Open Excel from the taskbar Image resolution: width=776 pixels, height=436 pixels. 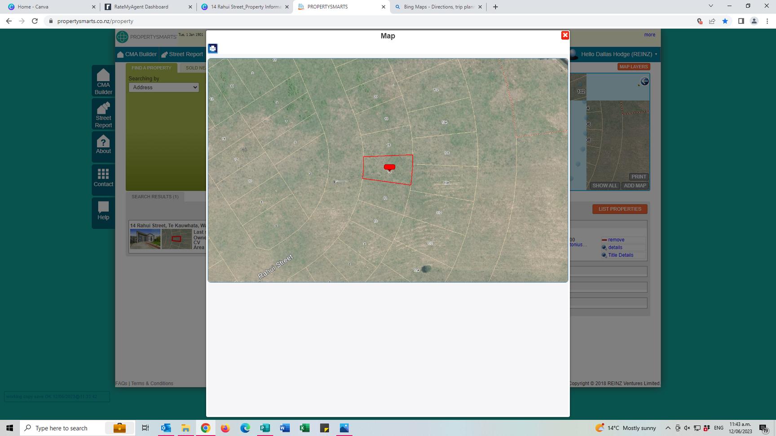tap(304, 428)
